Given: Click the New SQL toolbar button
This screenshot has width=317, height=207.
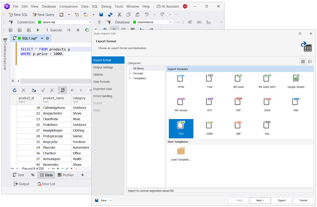Looking at the screenshot, I should pyautogui.click(x=18, y=15).
